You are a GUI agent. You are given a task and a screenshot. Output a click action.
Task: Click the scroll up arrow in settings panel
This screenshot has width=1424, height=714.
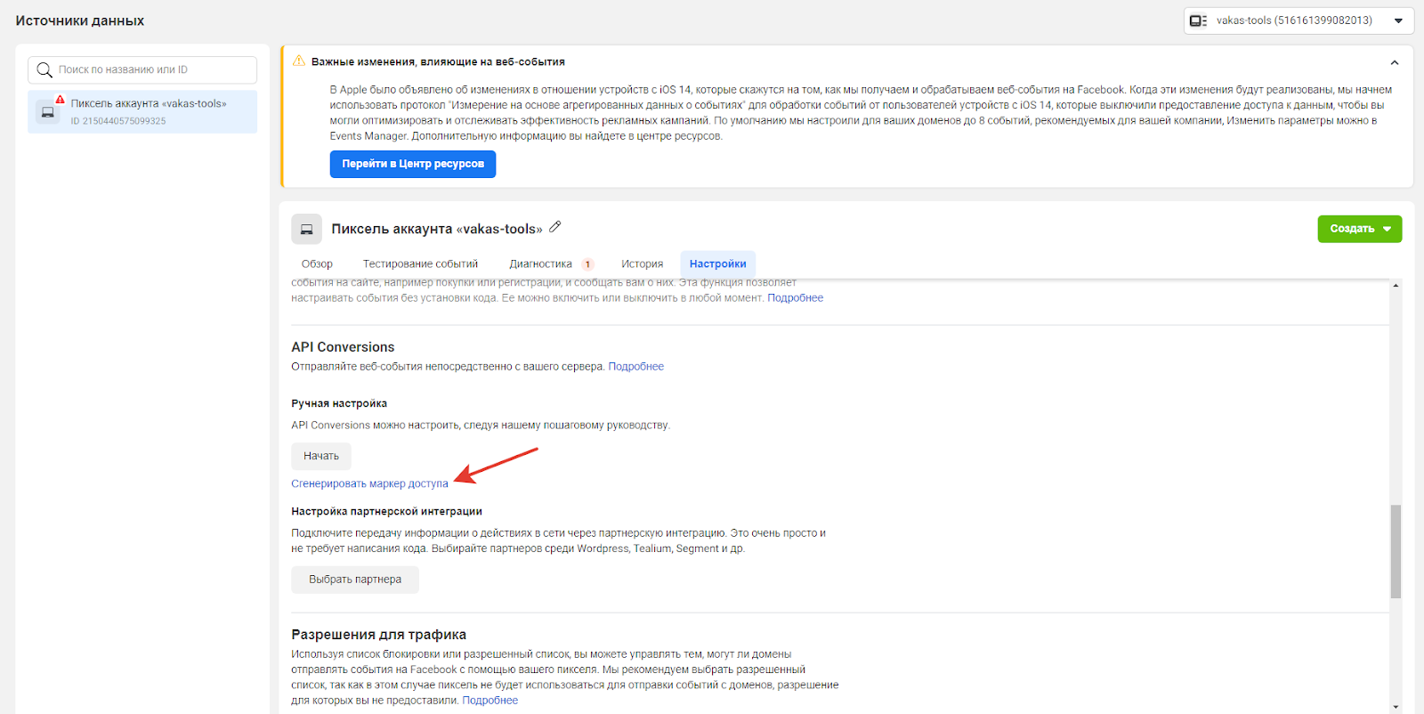pyautogui.click(x=1396, y=286)
